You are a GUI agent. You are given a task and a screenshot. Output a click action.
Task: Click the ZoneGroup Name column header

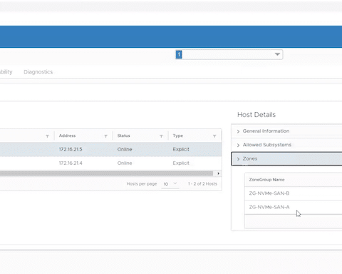(266, 180)
